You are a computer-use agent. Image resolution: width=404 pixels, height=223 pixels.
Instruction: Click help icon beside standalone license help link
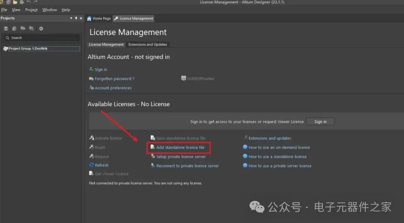245,156
